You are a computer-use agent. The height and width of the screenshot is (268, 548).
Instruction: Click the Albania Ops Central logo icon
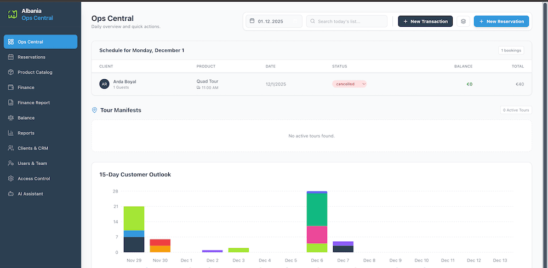13,14
